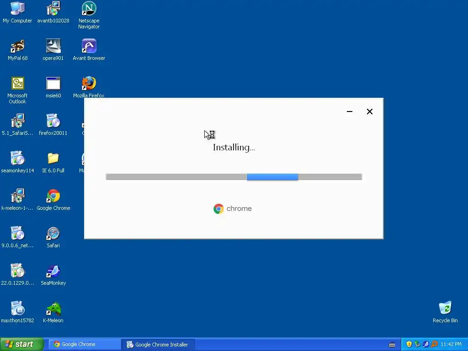Close the Chrome installer window
Image resolution: width=468 pixels, height=351 pixels.
(x=369, y=112)
